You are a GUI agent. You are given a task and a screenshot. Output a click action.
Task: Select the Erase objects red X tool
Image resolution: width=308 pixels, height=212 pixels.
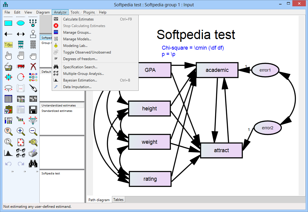33,67
